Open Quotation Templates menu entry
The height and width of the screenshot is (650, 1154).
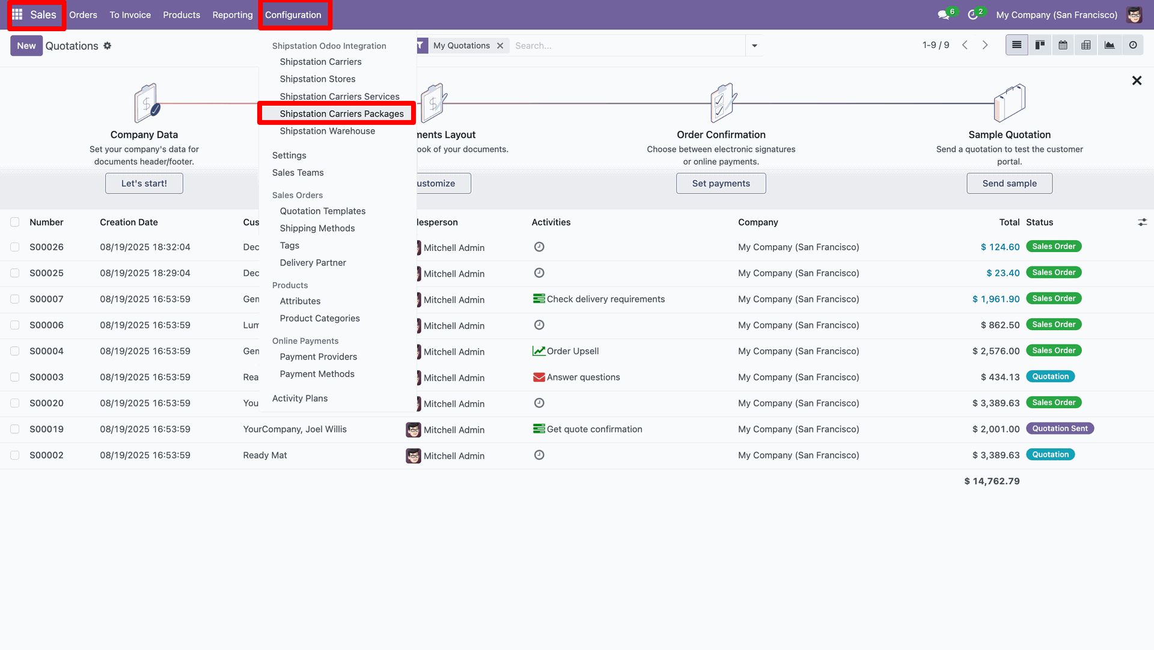pyautogui.click(x=322, y=211)
